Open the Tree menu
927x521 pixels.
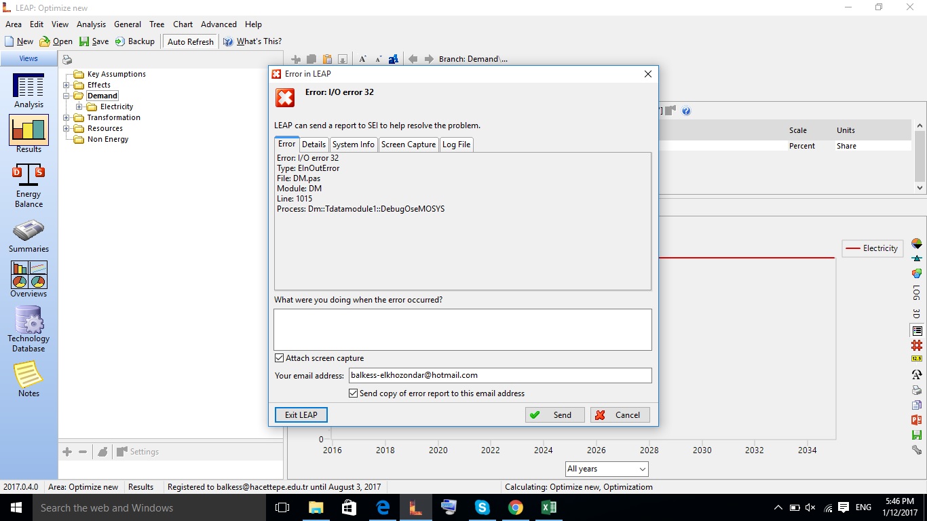(157, 24)
